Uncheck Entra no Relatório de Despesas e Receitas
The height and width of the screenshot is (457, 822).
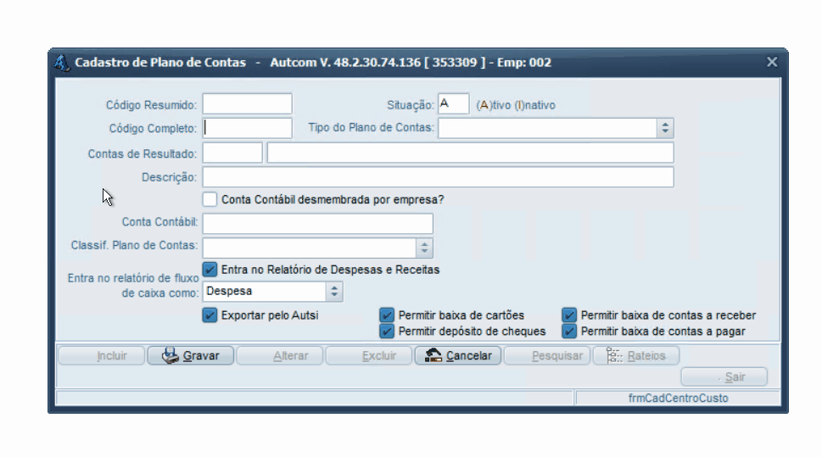coord(210,270)
